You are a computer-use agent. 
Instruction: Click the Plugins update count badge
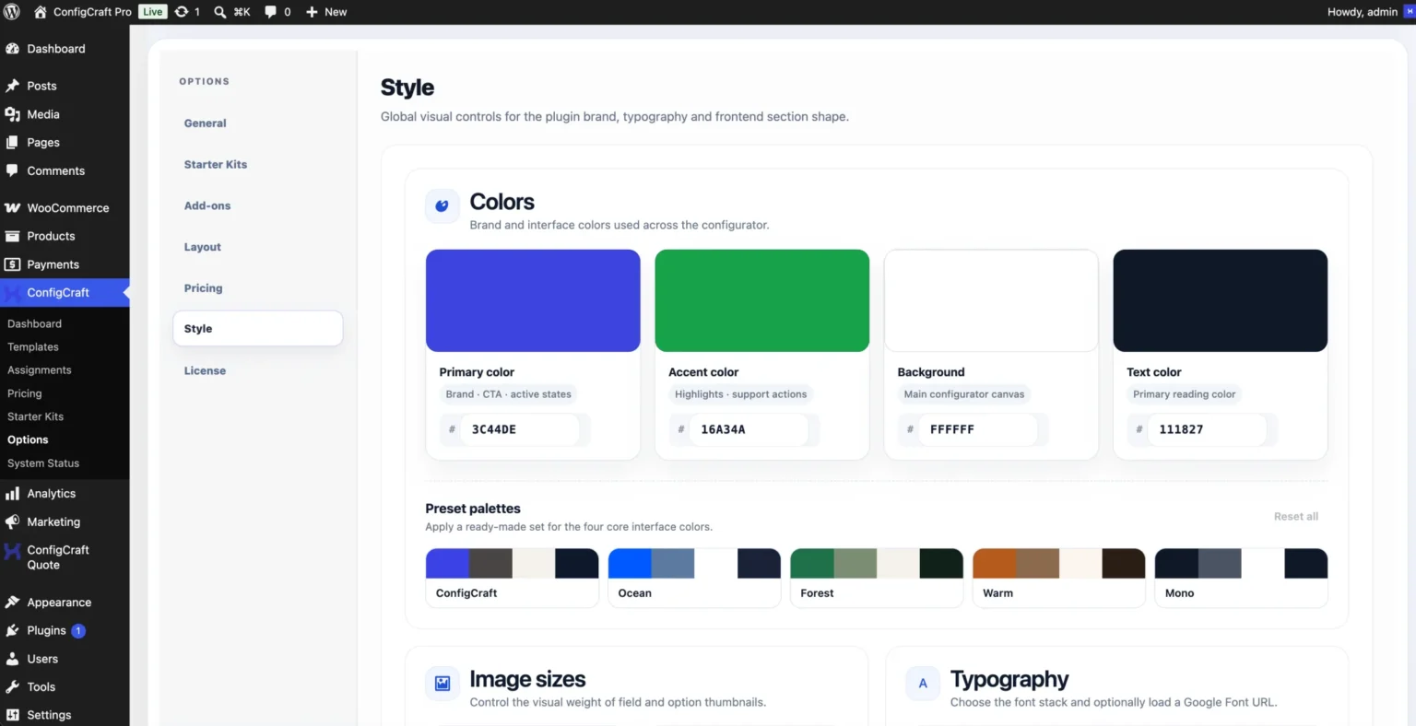78,631
